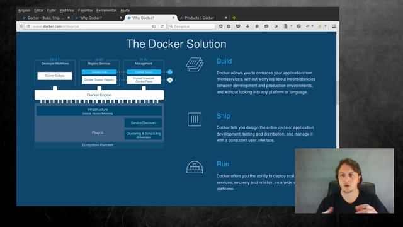Click the Clustering & Scheduling box
Screen dimensions: 403x227
click(144, 134)
